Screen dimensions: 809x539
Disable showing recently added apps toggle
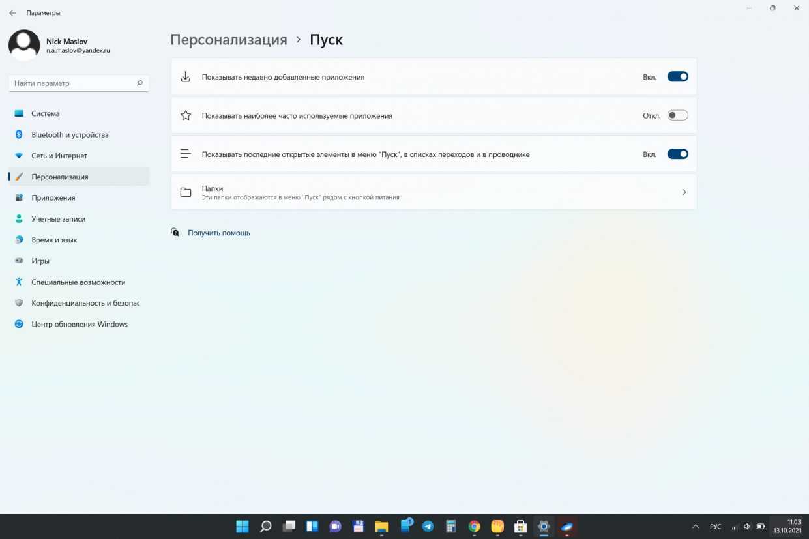[677, 77]
